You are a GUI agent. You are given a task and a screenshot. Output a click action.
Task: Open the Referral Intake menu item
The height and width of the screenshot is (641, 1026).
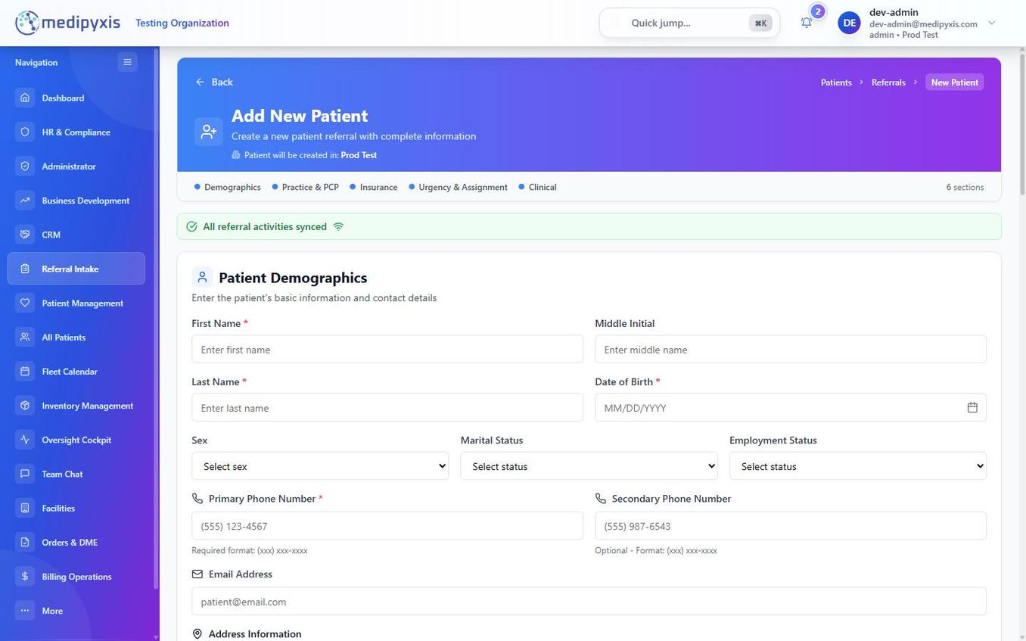[x=76, y=269]
